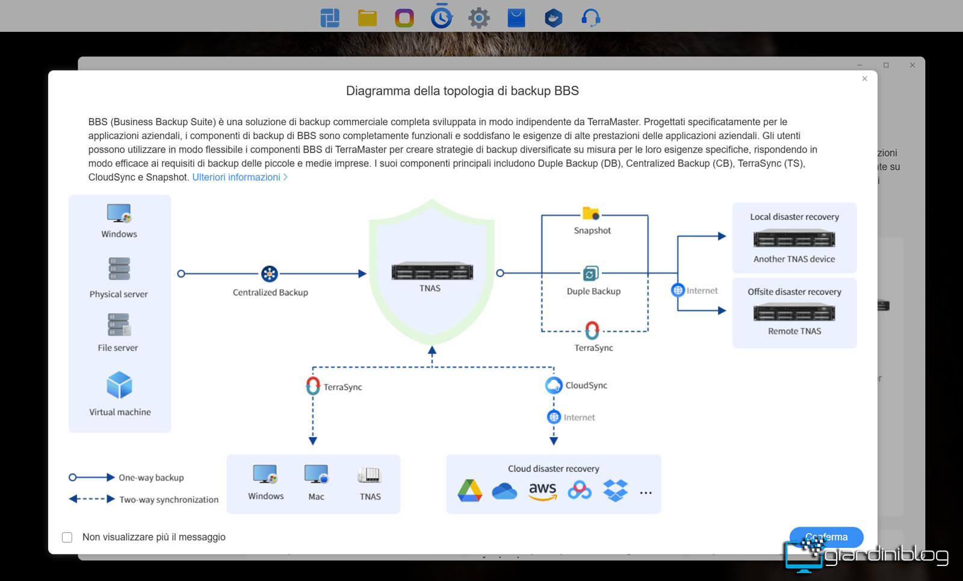This screenshot has height=581, width=963.
Task: Open the File Manager folder icon
Action: click(367, 17)
